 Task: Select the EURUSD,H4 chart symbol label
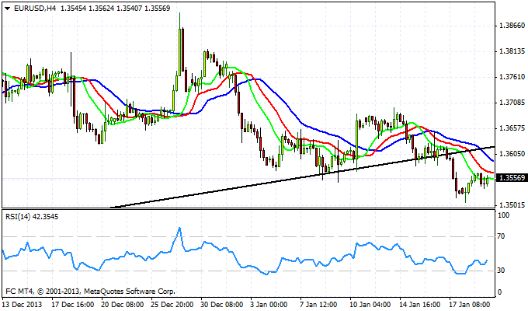[x=35, y=9]
